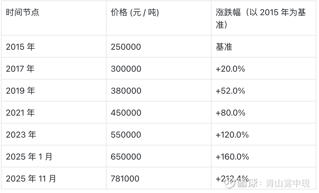Select the +80.0% change cell

tap(230, 113)
